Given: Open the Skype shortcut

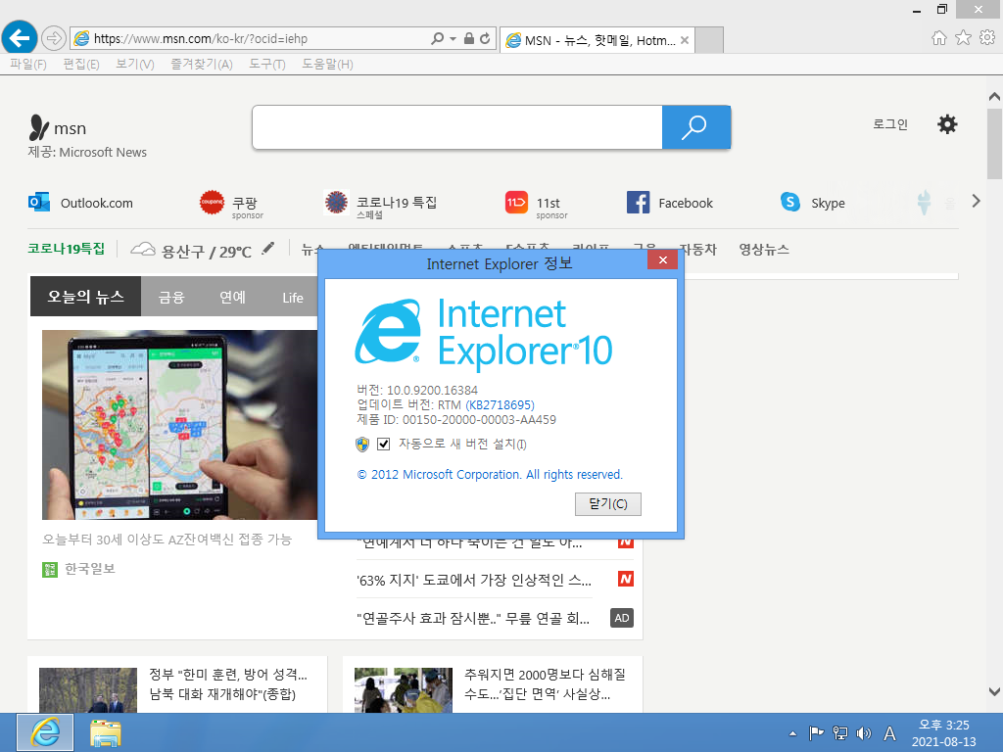Looking at the screenshot, I should [x=812, y=203].
